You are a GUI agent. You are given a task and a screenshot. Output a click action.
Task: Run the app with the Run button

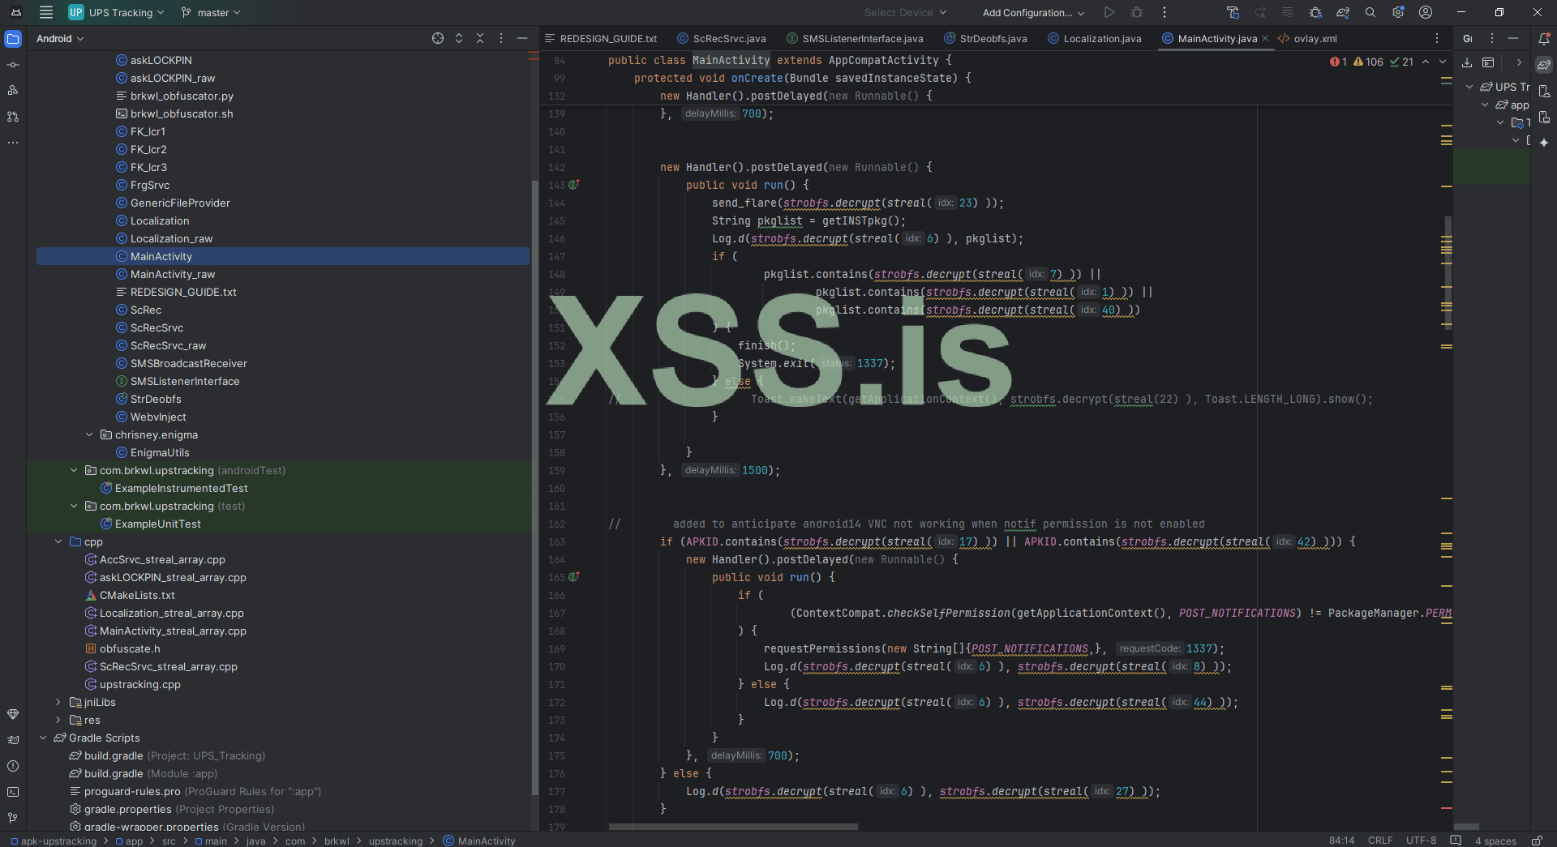pos(1109,12)
